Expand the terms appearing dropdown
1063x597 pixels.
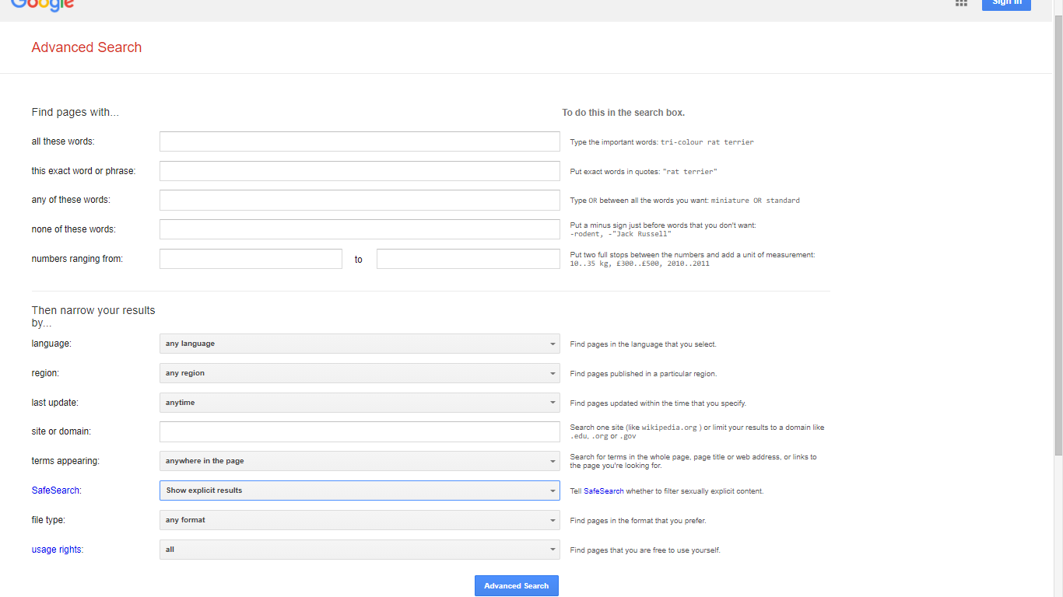[x=360, y=461]
